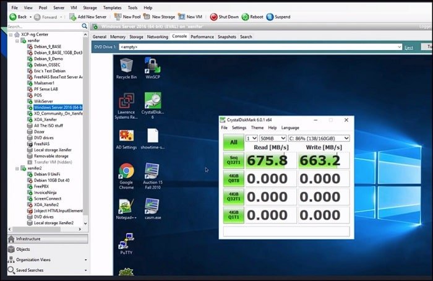Click New Storage toolbar icon
Image resolution: width=433 pixels, height=281 pixels.
point(147,17)
